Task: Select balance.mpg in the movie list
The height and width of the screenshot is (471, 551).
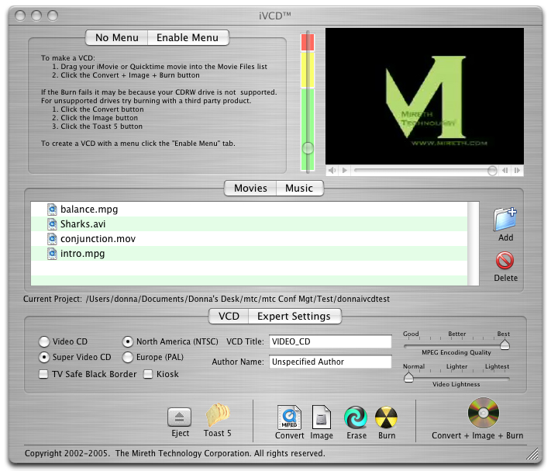Action: click(x=249, y=210)
